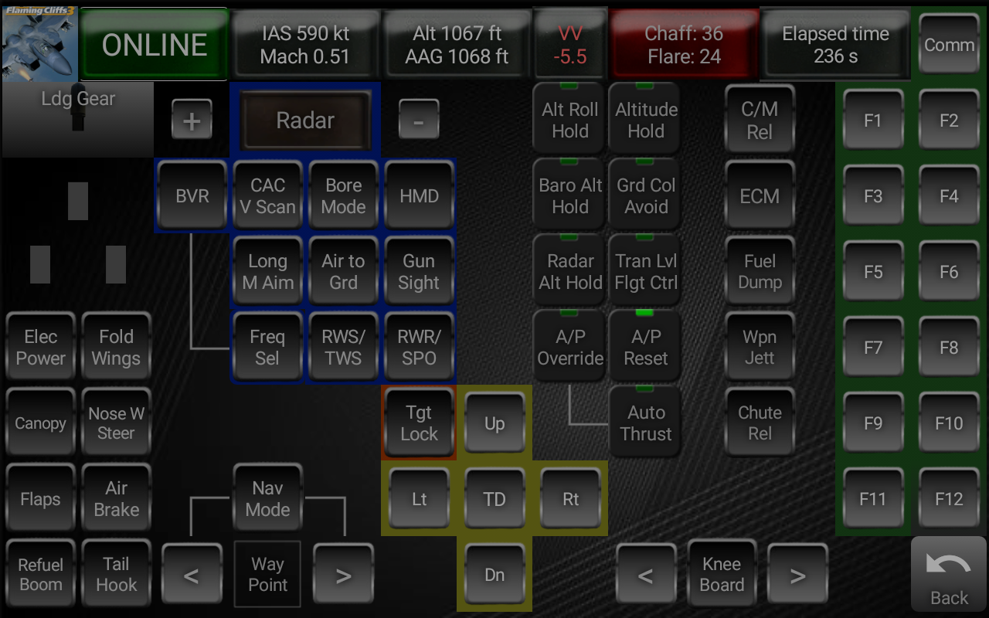Select BVR radar mode
Screen dimensions: 989x618
pos(192,196)
